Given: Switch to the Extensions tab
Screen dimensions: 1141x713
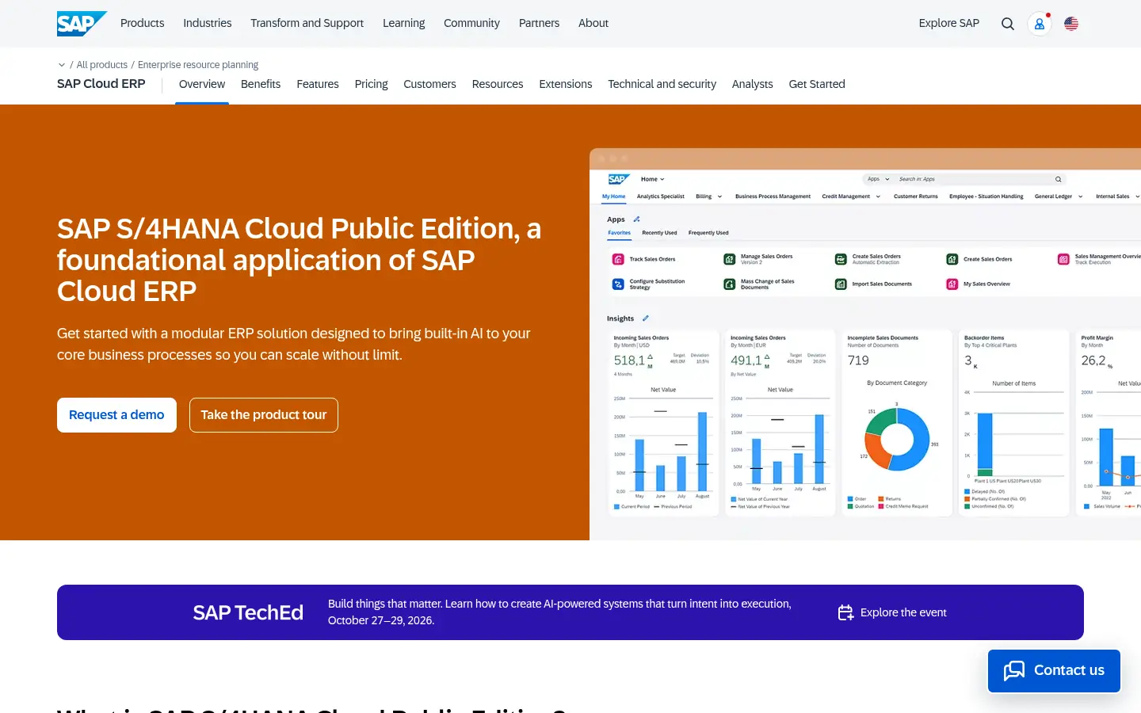Looking at the screenshot, I should click(x=566, y=84).
